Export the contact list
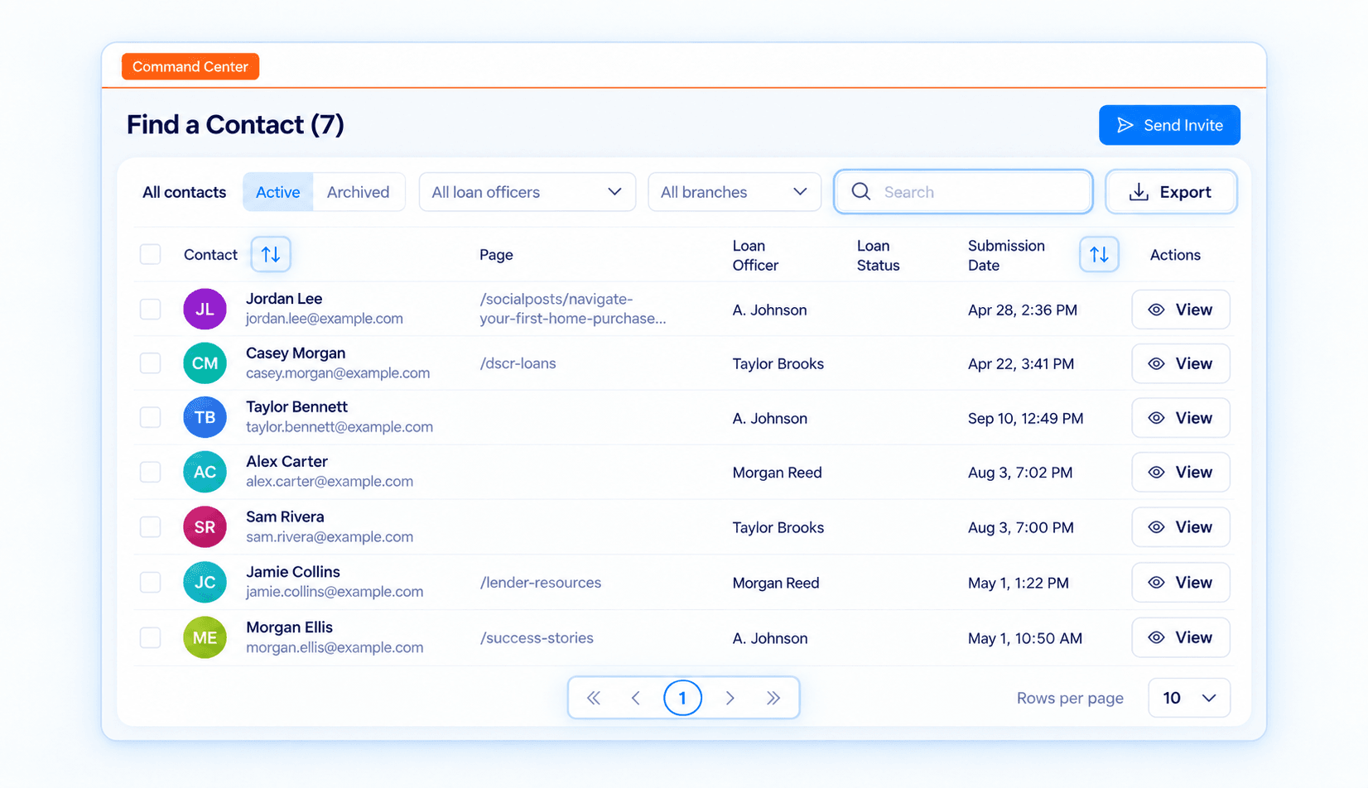This screenshot has width=1368, height=788. [x=1171, y=192]
